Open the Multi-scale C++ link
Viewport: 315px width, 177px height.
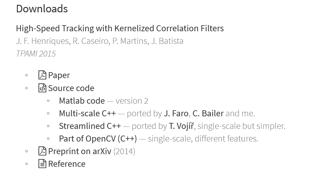87,113
